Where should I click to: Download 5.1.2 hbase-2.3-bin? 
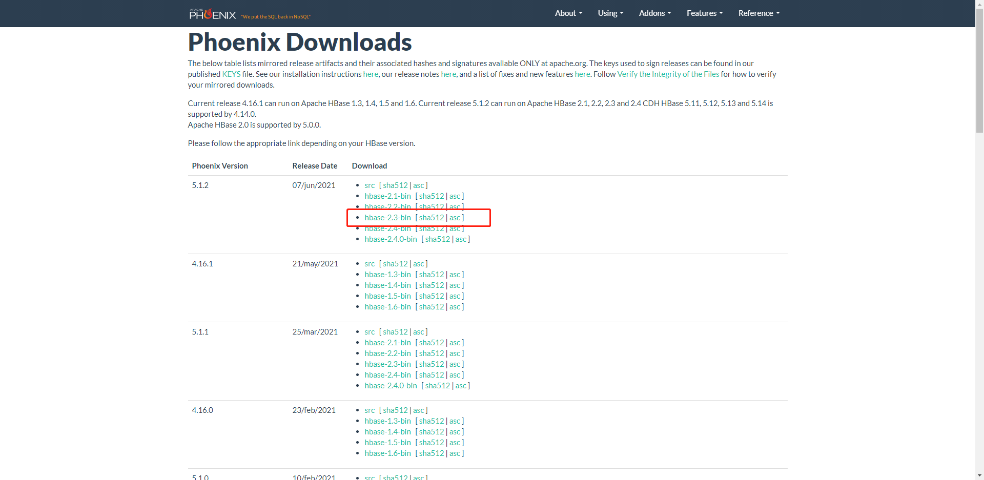[388, 218]
